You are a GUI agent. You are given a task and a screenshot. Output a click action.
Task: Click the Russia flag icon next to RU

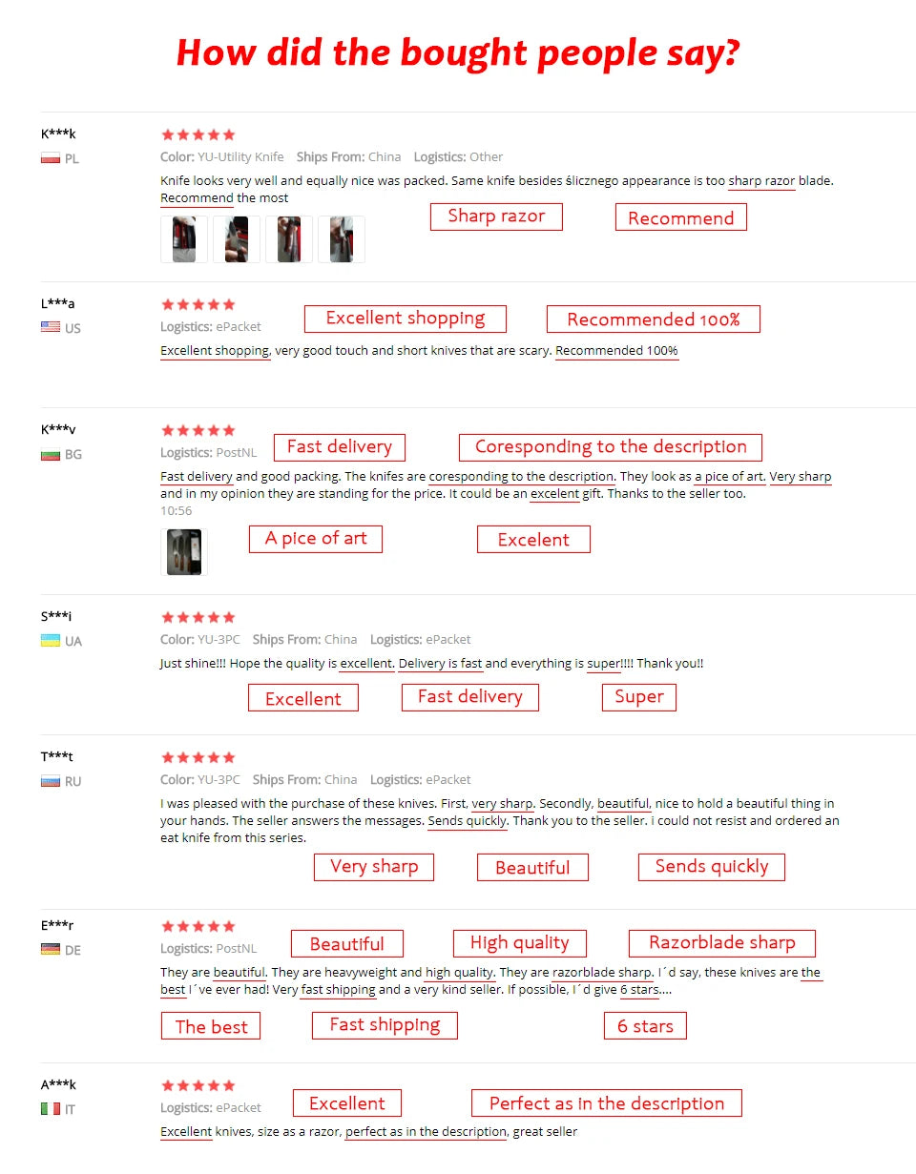point(51,781)
